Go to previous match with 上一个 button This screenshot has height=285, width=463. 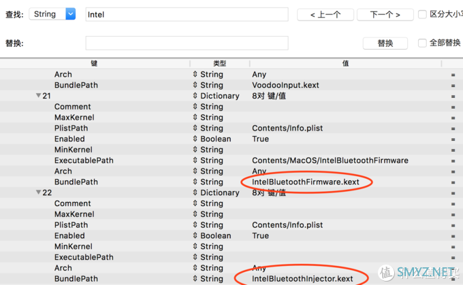tap(325, 14)
